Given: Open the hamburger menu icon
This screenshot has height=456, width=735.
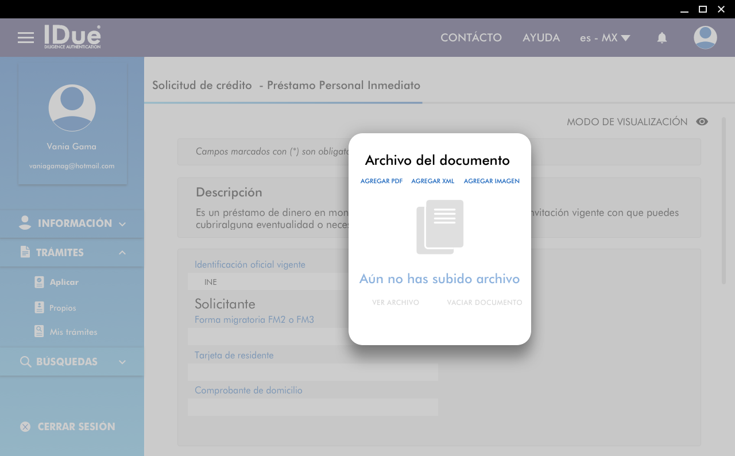Looking at the screenshot, I should pos(26,38).
